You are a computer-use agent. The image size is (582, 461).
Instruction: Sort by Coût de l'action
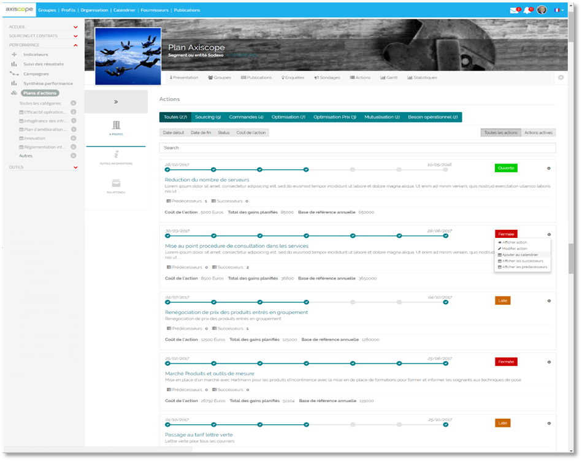click(251, 133)
